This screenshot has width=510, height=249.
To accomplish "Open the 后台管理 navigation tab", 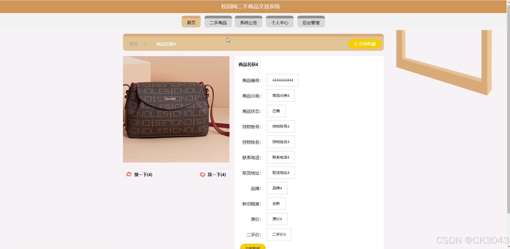I will click(311, 22).
